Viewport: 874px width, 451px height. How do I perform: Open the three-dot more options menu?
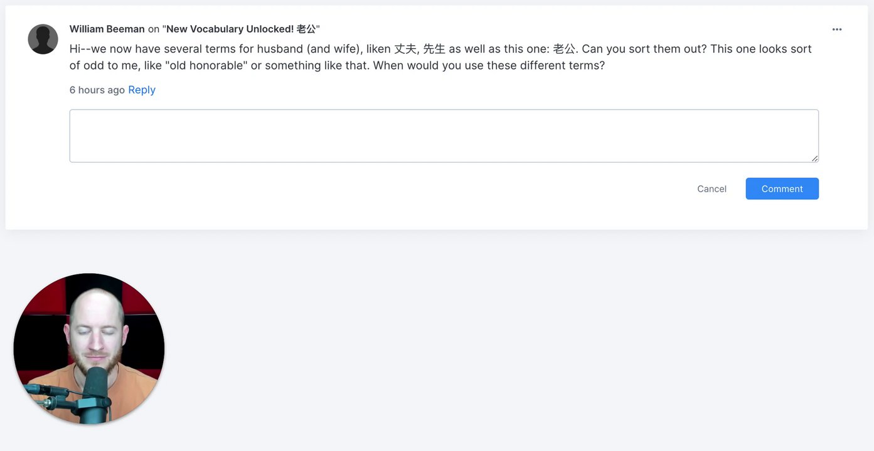pyautogui.click(x=837, y=29)
